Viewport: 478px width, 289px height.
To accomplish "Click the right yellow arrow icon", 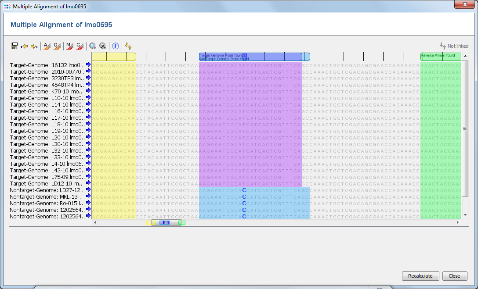I will click(x=34, y=46).
